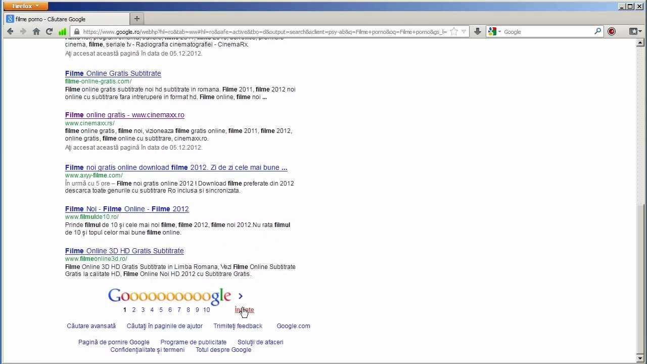Image resolution: width=647 pixels, height=364 pixels.
Task: Go to results page 9
Action: pos(197,310)
